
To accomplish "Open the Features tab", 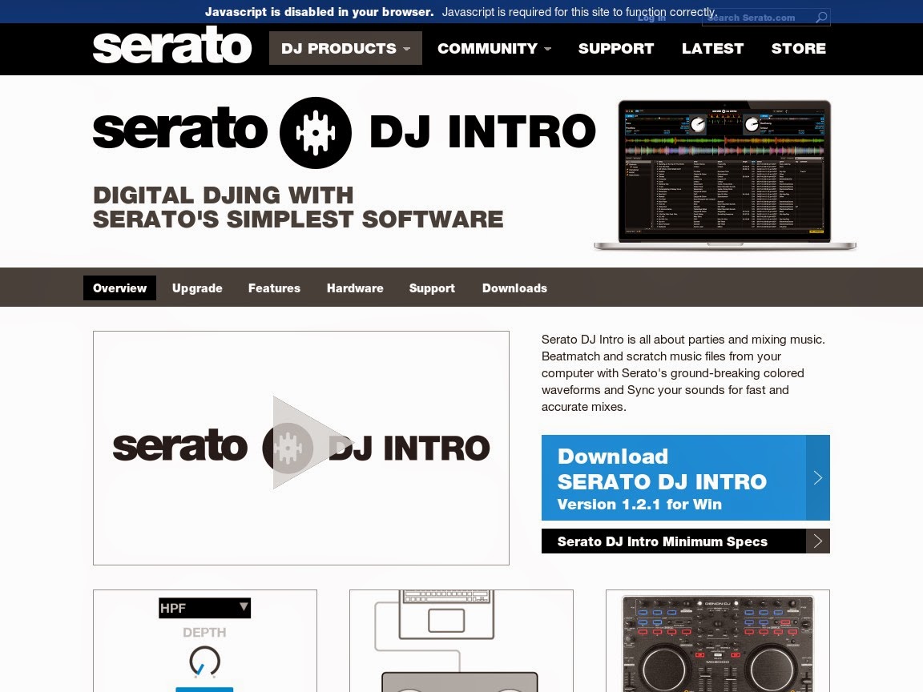I will (274, 288).
